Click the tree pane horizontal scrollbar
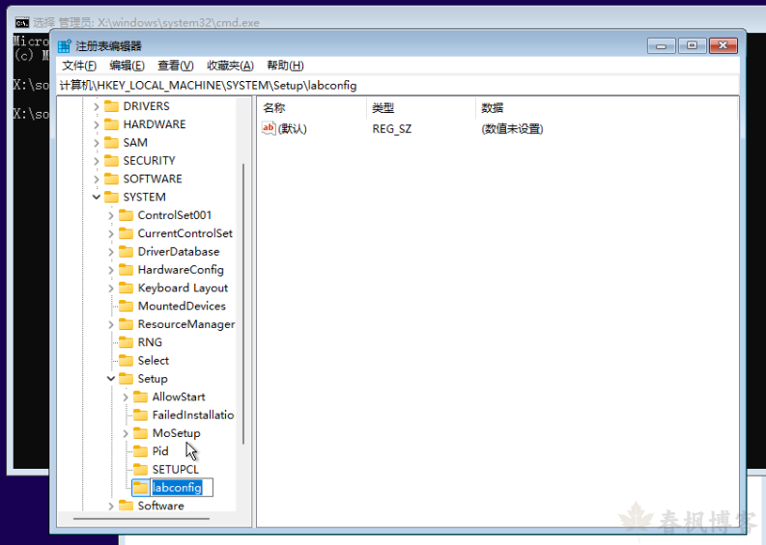 pyautogui.click(x=142, y=519)
